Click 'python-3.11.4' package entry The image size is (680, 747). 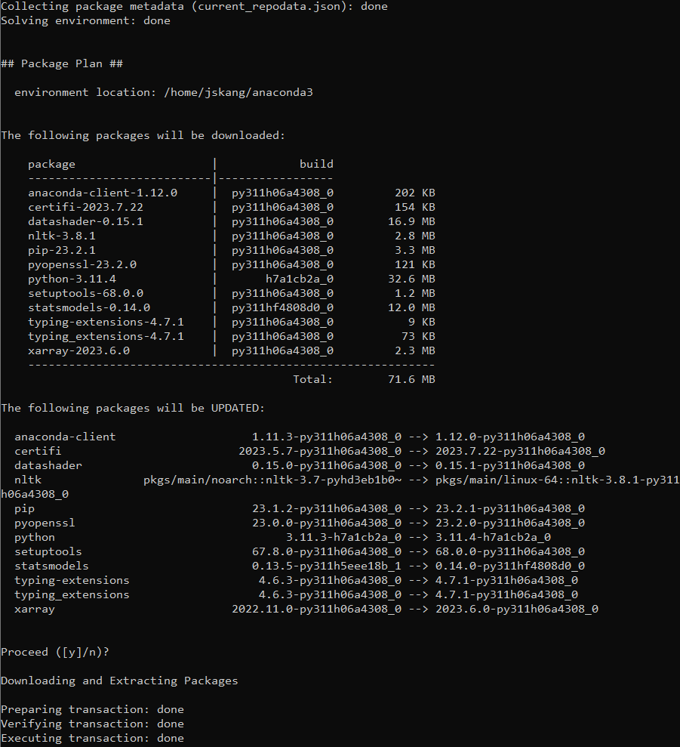(x=72, y=279)
